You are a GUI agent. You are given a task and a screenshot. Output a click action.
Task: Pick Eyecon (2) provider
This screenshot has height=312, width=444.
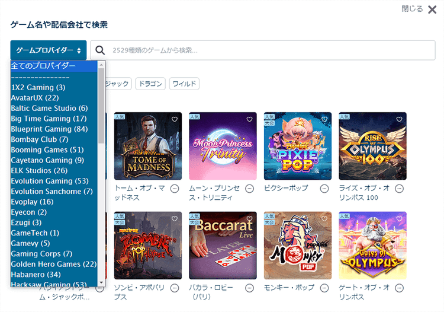[54, 212]
